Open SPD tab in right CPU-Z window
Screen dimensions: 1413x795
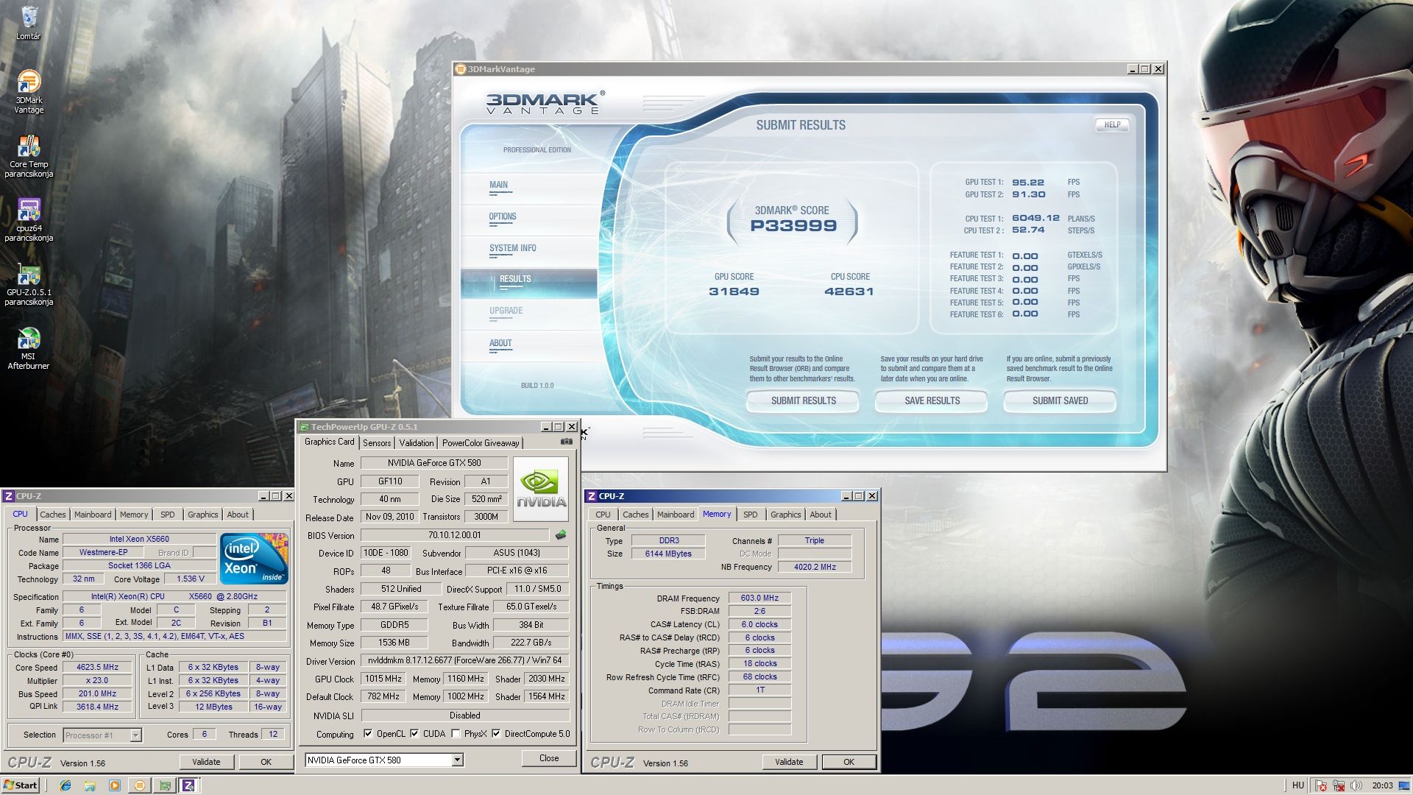click(751, 515)
